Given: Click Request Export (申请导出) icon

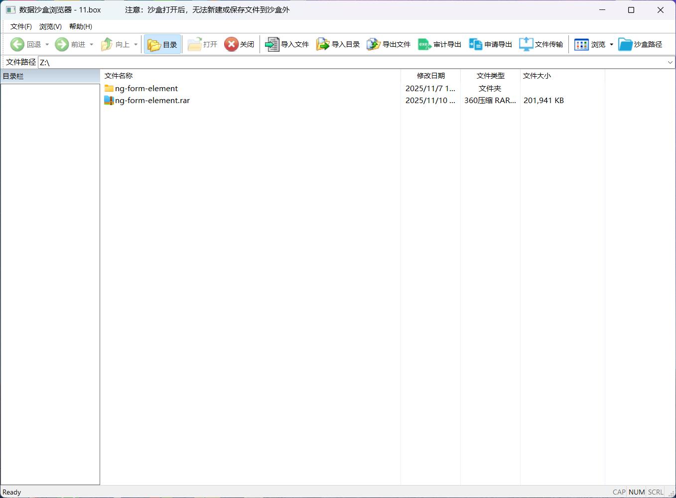Looking at the screenshot, I should [x=475, y=44].
